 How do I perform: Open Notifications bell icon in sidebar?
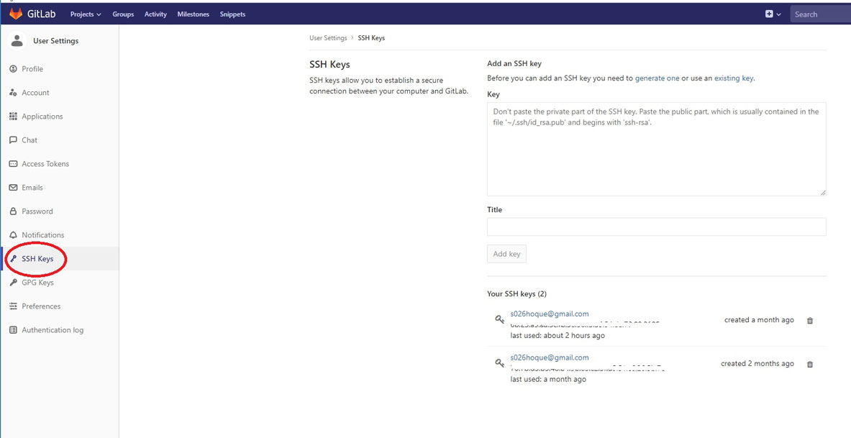[x=14, y=235]
